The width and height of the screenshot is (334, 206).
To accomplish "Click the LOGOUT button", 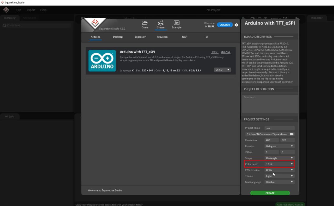I will click(x=225, y=25).
